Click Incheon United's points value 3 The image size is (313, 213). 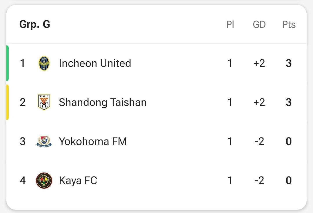(289, 63)
